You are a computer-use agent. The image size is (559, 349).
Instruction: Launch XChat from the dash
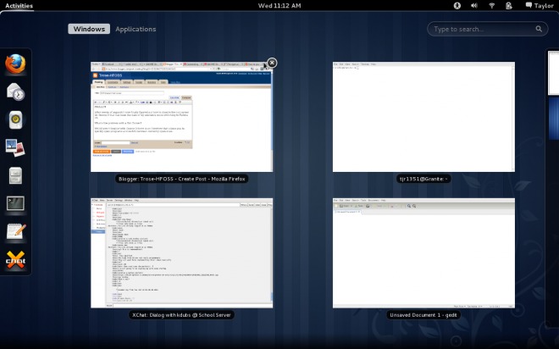pos(16,259)
